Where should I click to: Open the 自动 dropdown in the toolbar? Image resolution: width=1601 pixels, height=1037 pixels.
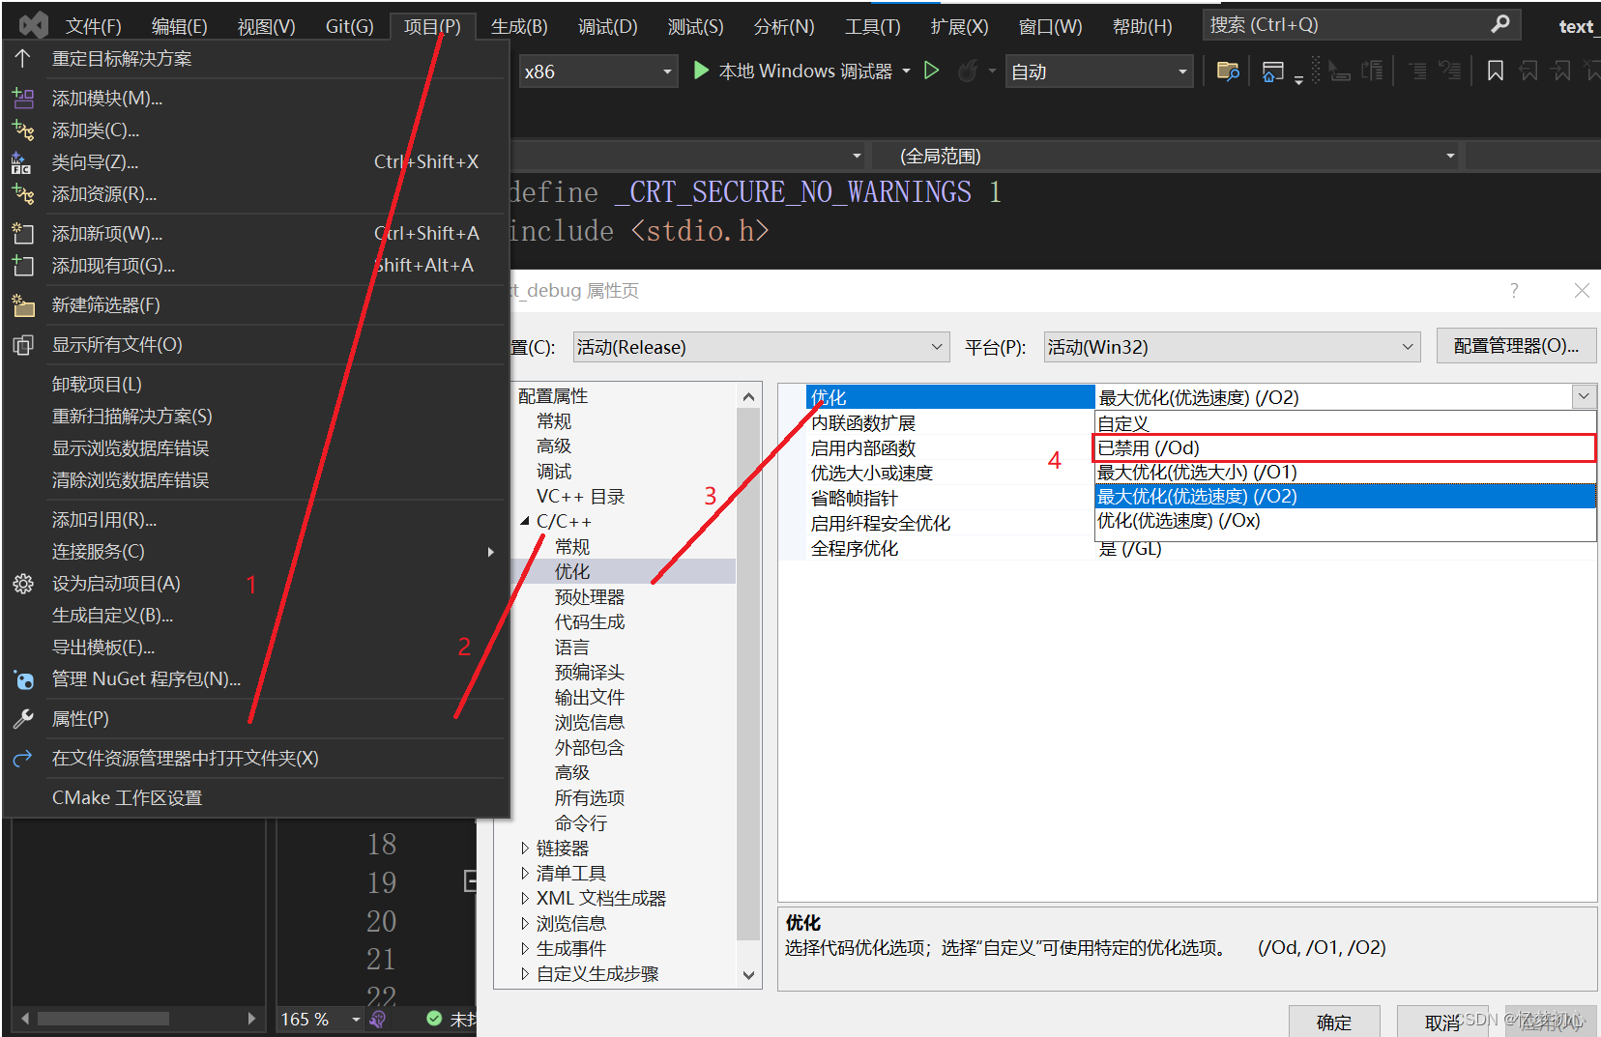point(1099,72)
